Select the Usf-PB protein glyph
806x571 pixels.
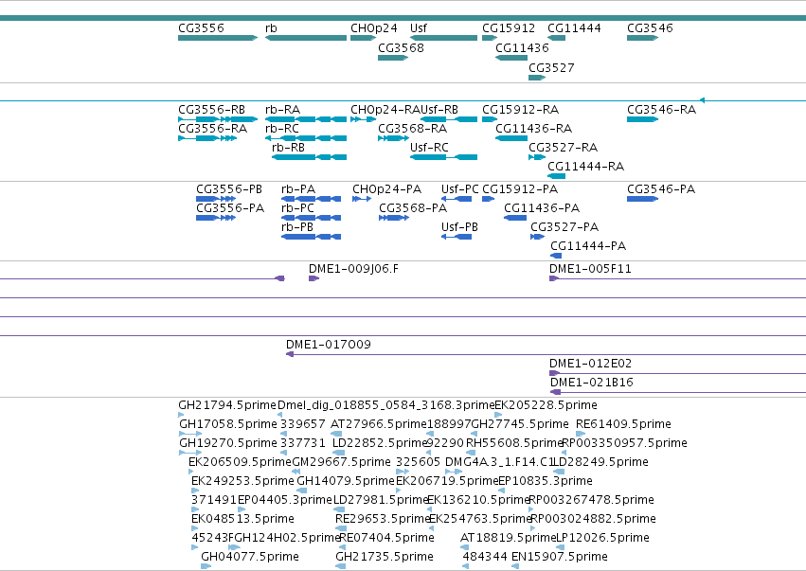pyautogui.click(x=457, y=237)
